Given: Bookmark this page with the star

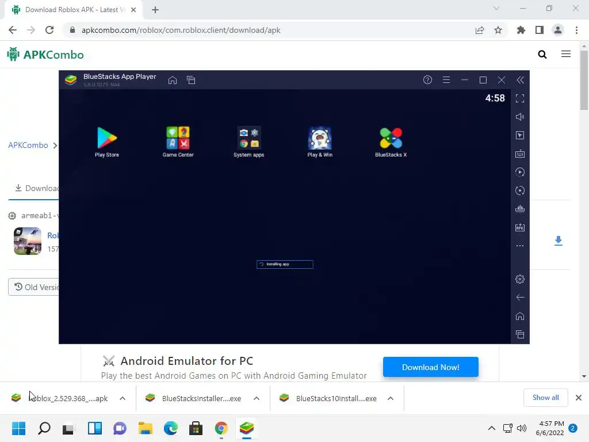Looking at the screenshot, I should [x=498, y=30].
